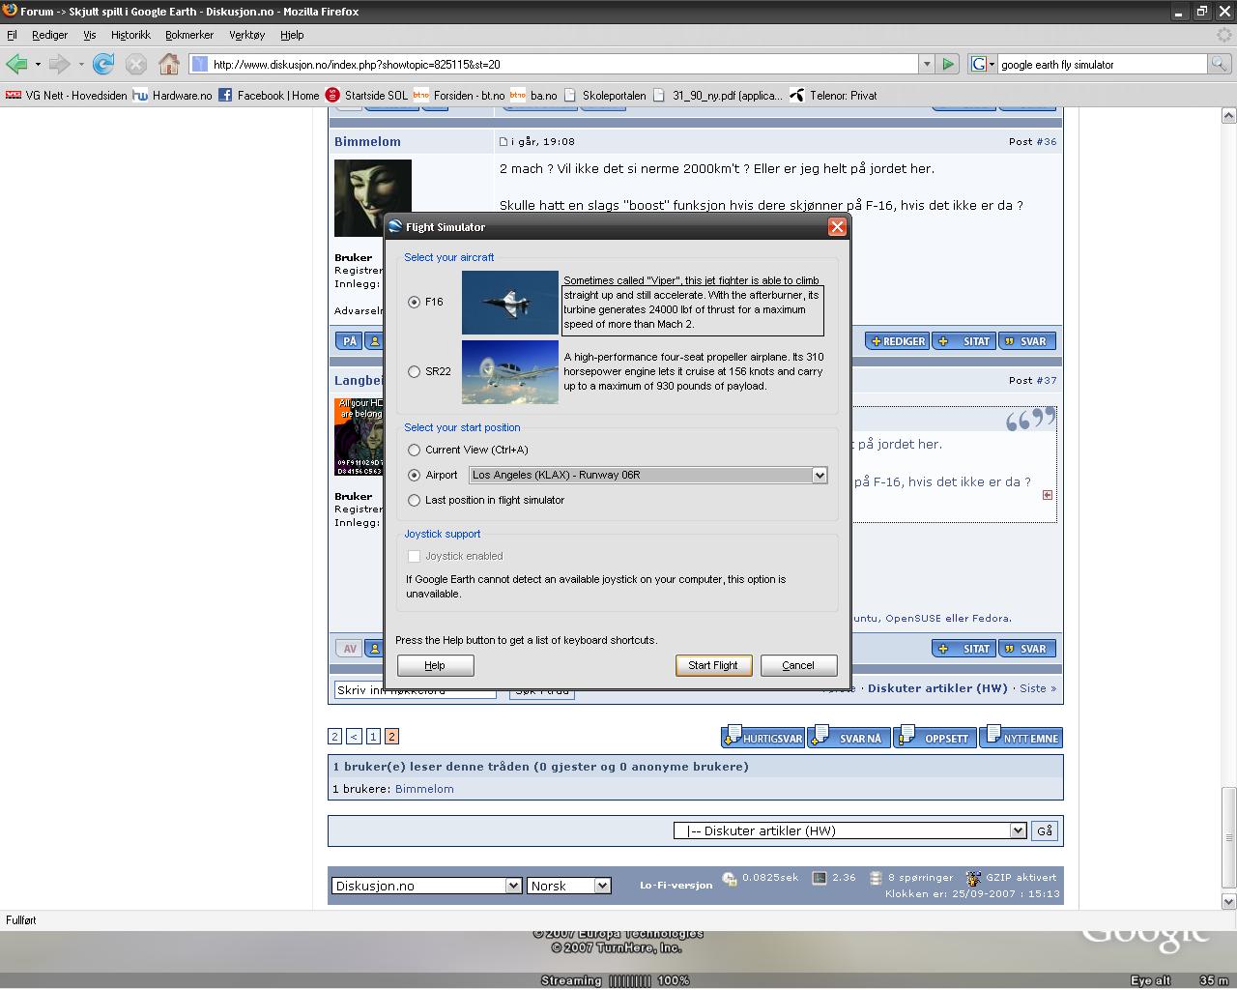Click the HURTIGSVAR quick reply button
The height and width of the screenshot is (990, 1237).
pyautogui.click(x=763, y=738)
